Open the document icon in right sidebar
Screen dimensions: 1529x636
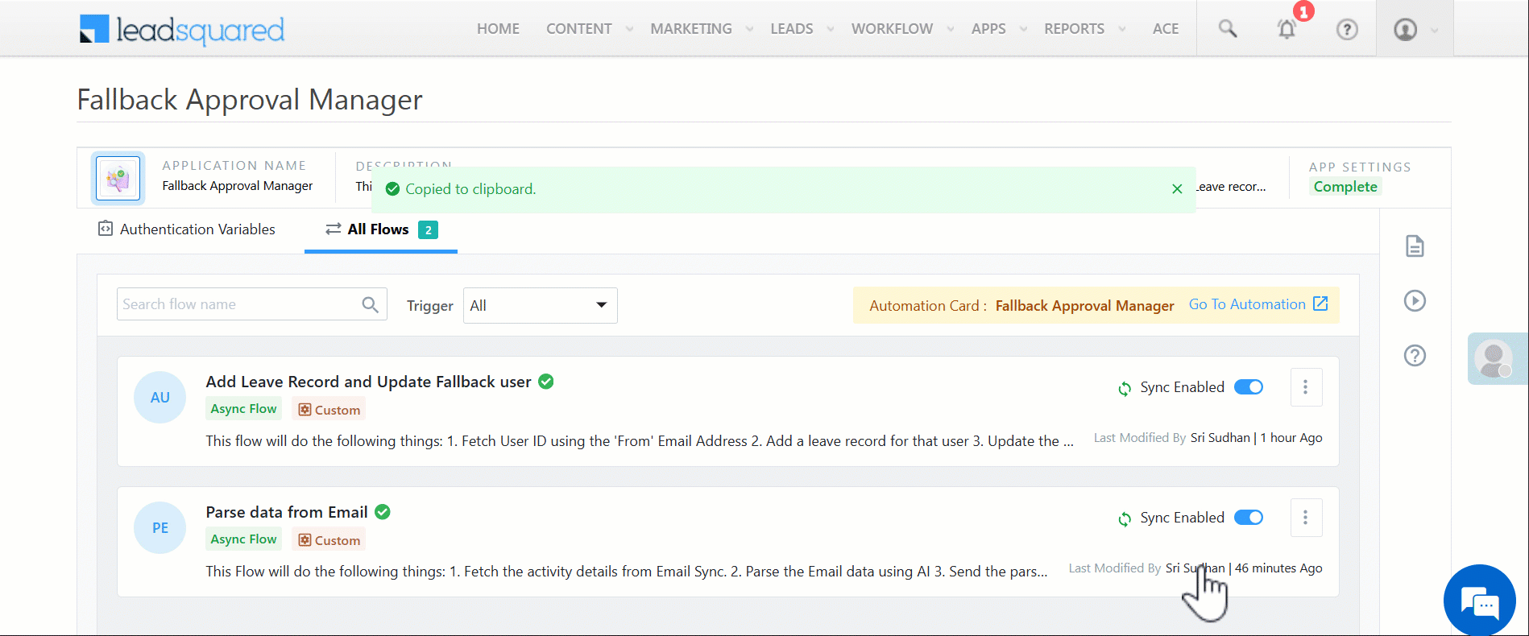tap(1415, 246)
